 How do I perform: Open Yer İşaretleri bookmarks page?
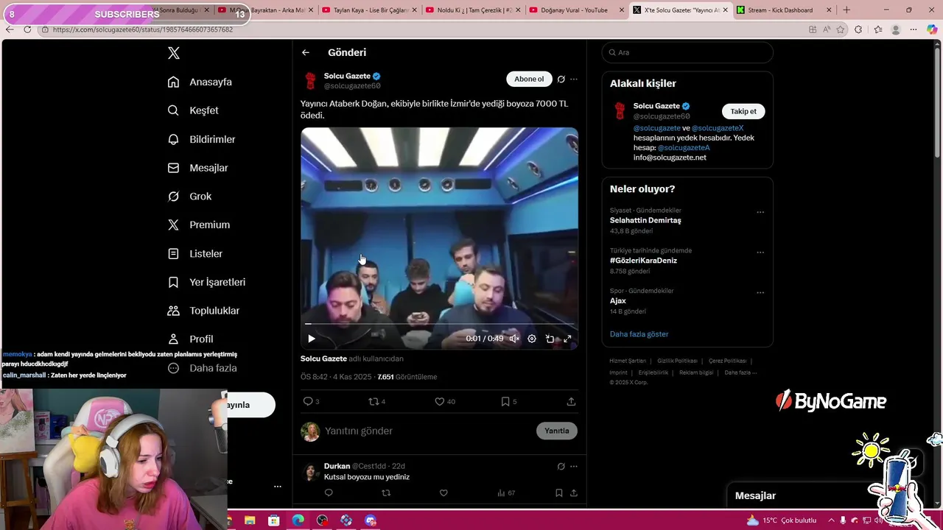206,282
